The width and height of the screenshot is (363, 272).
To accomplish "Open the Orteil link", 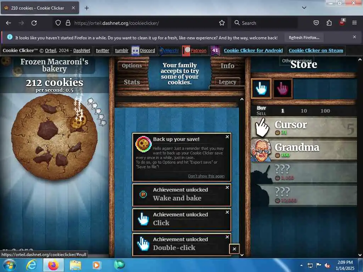I will [50, 50].
